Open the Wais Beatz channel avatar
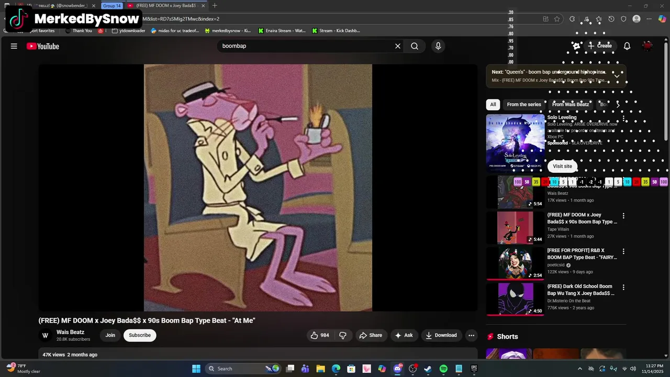This screenshot has height=377, width=670. [x=45, y=335]
